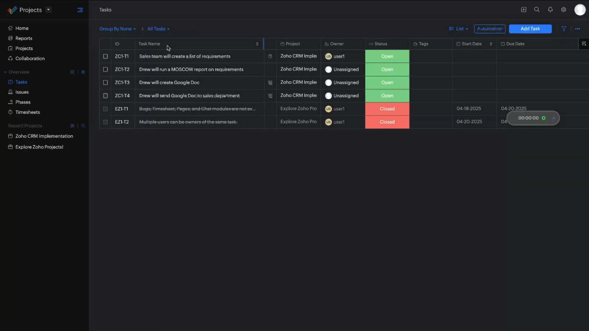Open Zoho CRM Implementation recent project

pyautogui.click(x=44, y=136)
